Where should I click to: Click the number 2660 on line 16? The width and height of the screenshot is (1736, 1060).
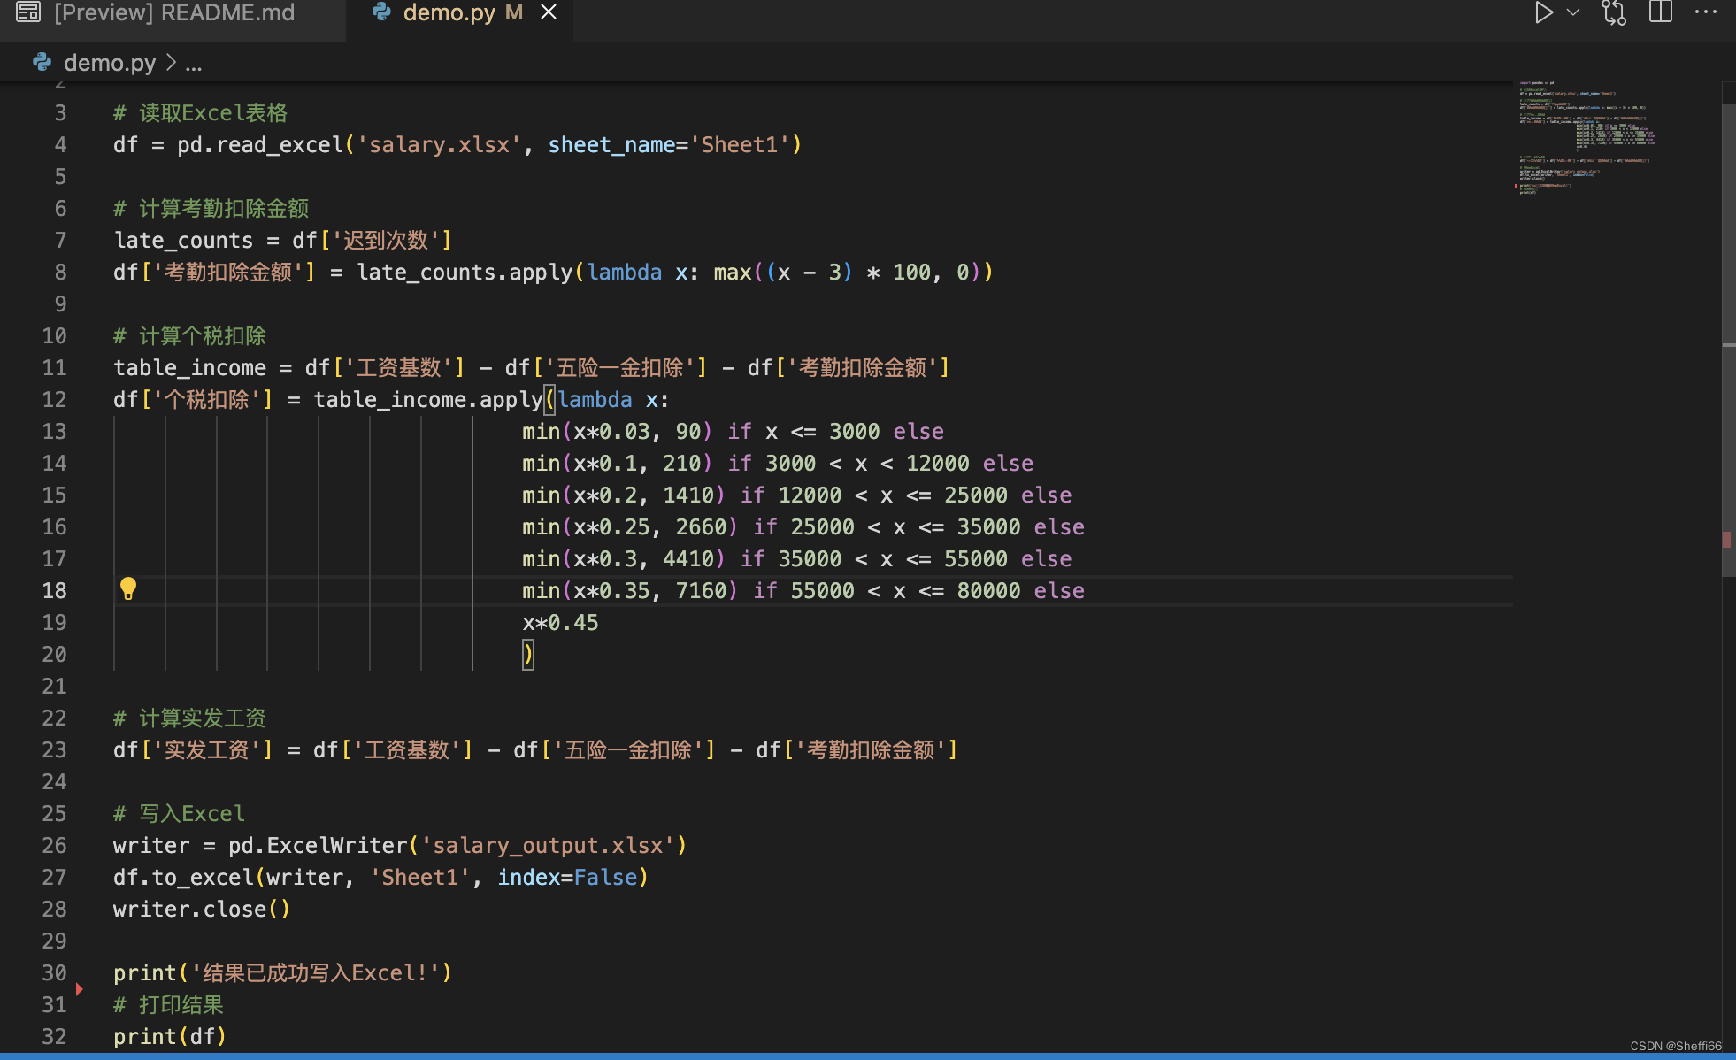(x=701, y=526)
